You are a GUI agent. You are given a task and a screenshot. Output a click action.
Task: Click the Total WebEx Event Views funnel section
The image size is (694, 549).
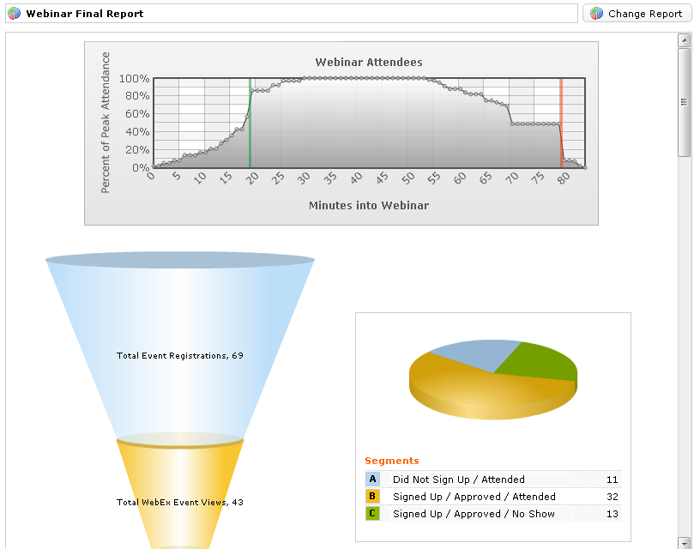click(180, 502)
